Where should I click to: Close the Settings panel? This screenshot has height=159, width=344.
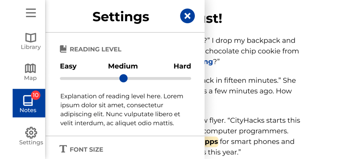tap(187, 16)
